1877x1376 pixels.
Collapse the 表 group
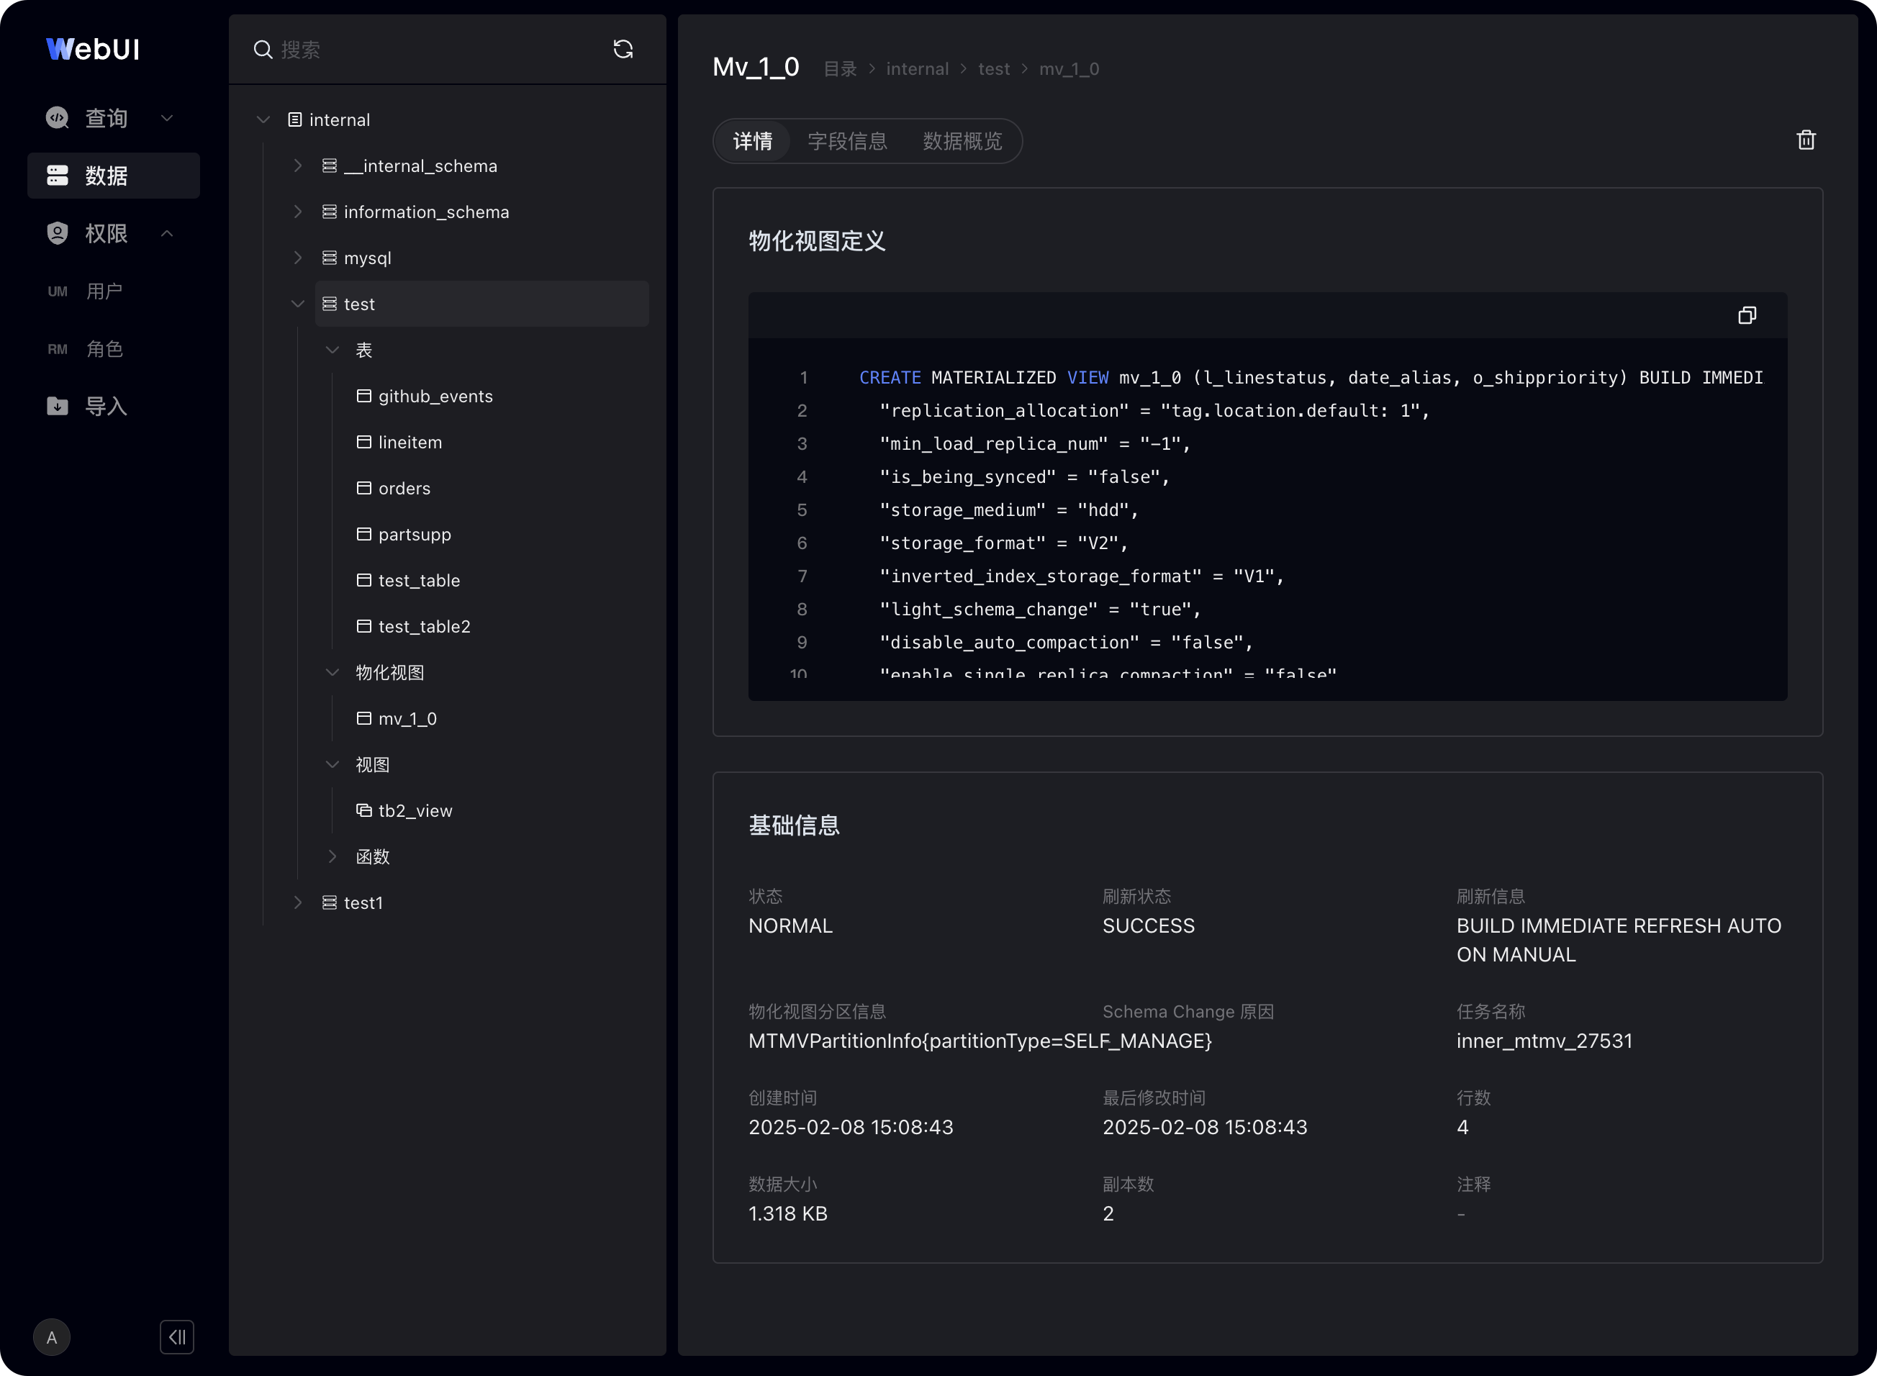point(333,350)
